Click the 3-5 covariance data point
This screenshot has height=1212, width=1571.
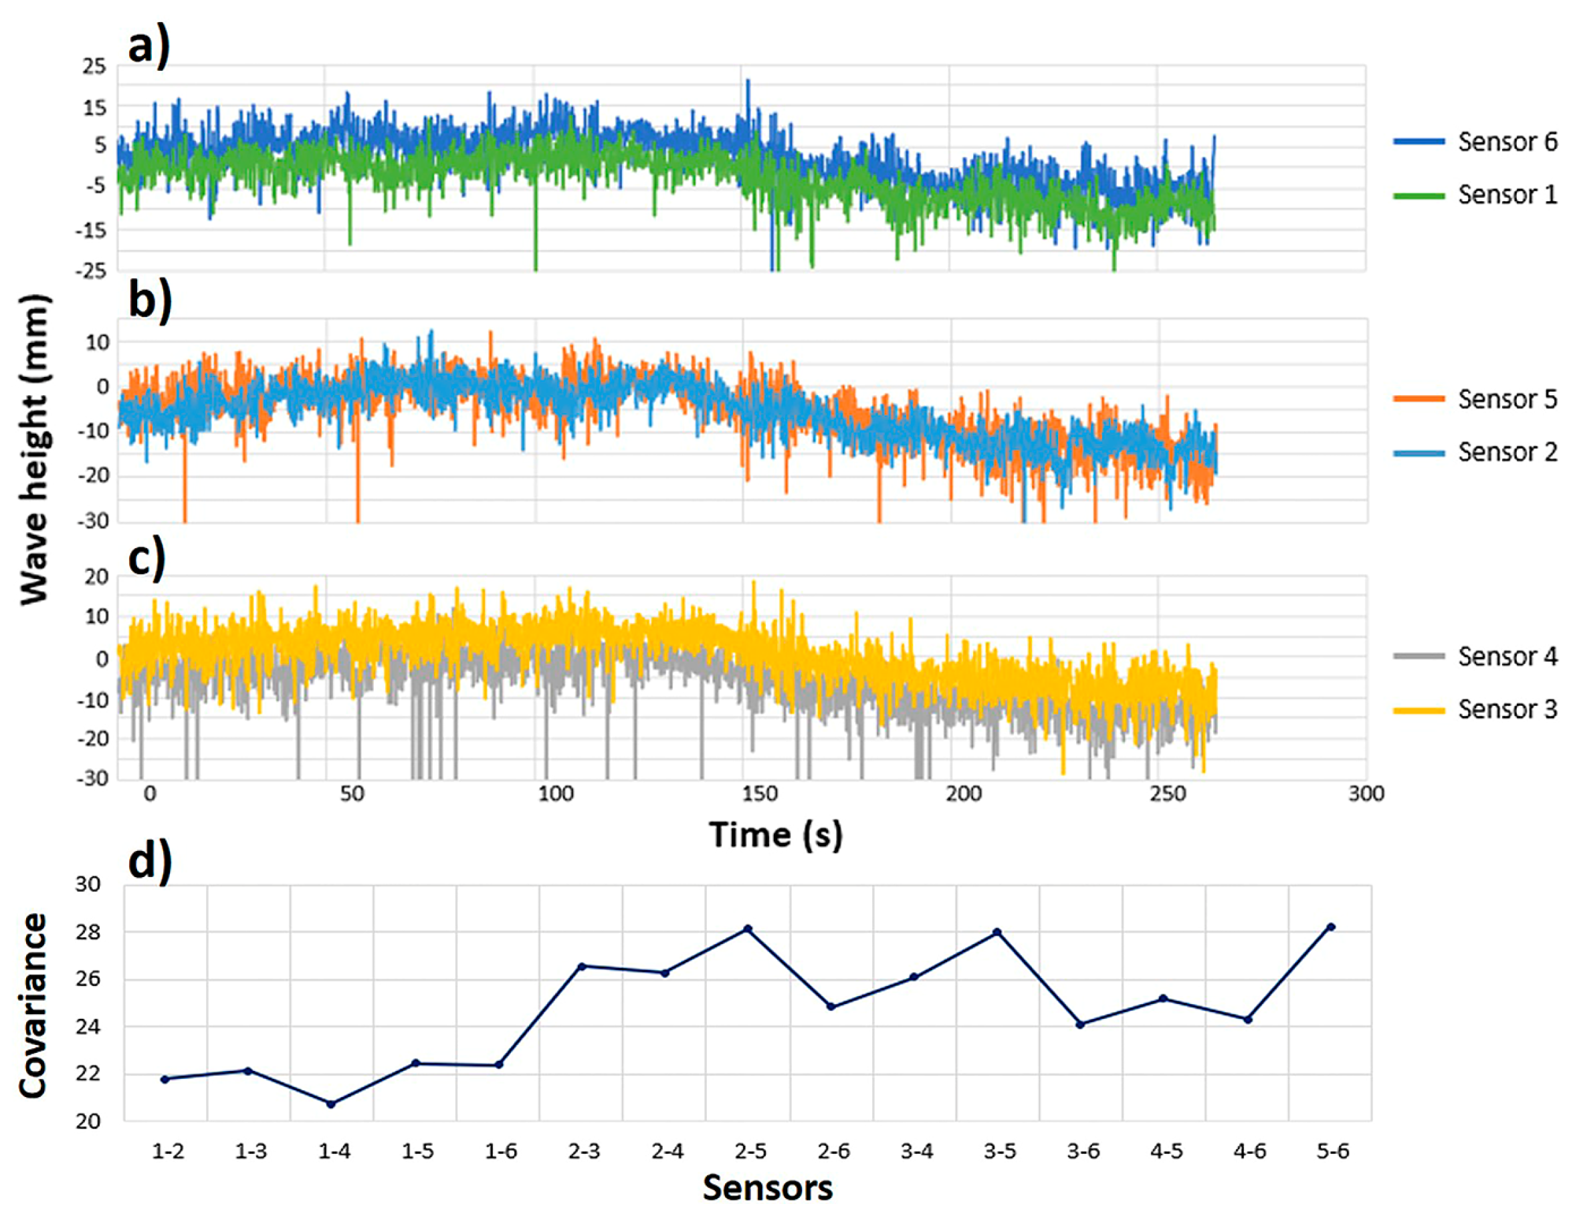point(997,932)
